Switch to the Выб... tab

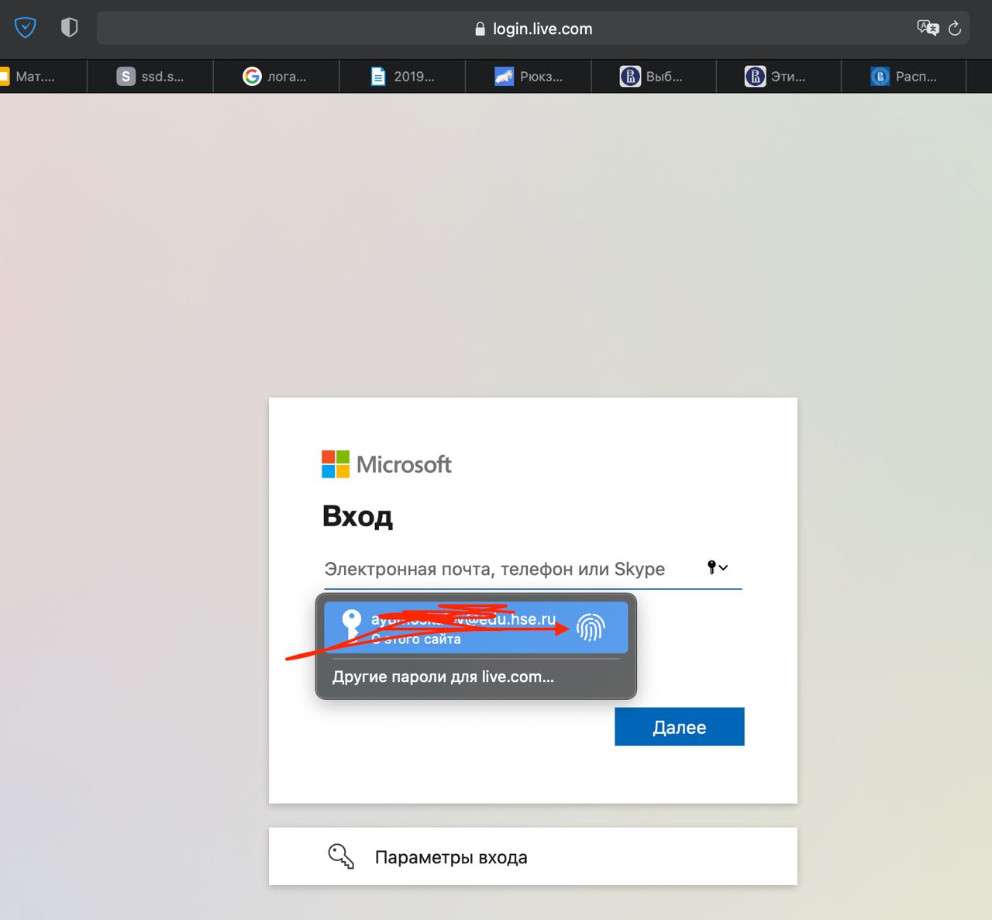653,77
